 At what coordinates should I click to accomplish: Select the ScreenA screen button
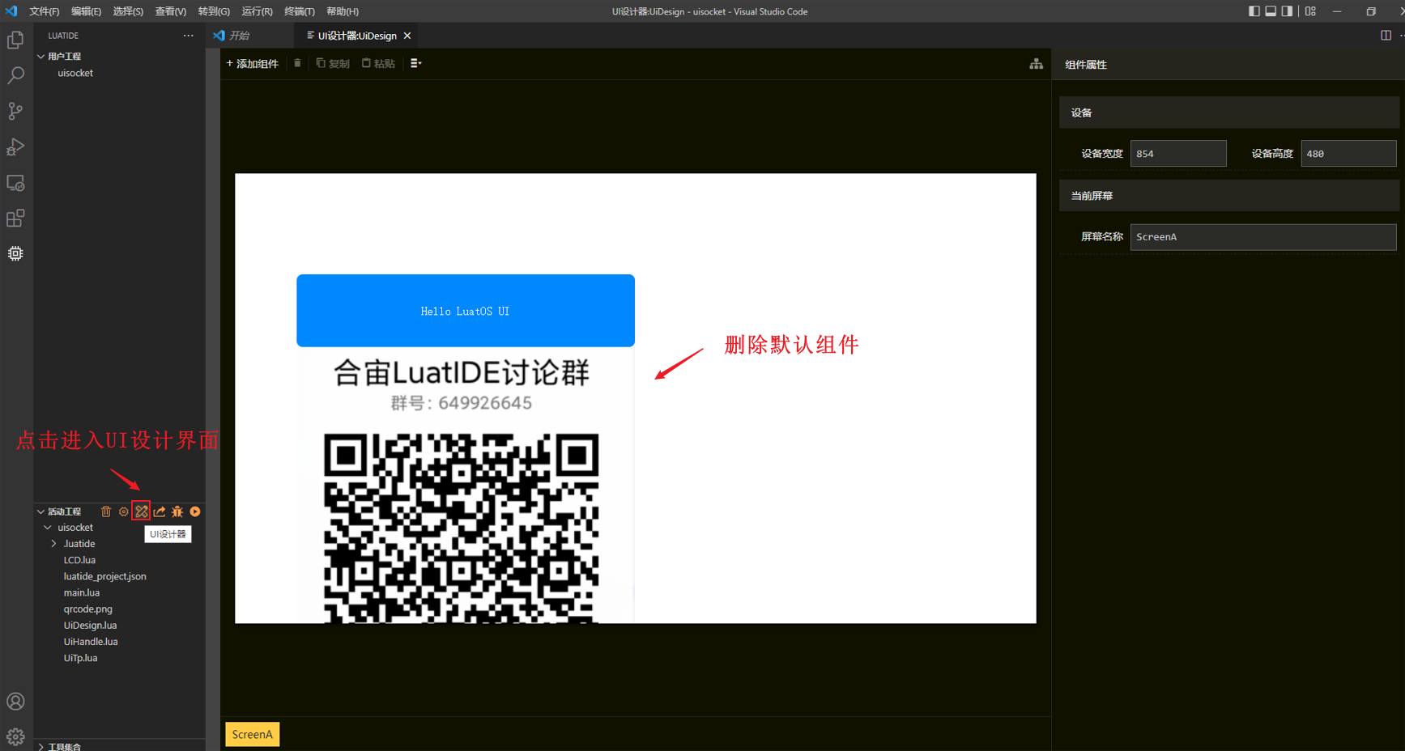click(x=252, y=734)
